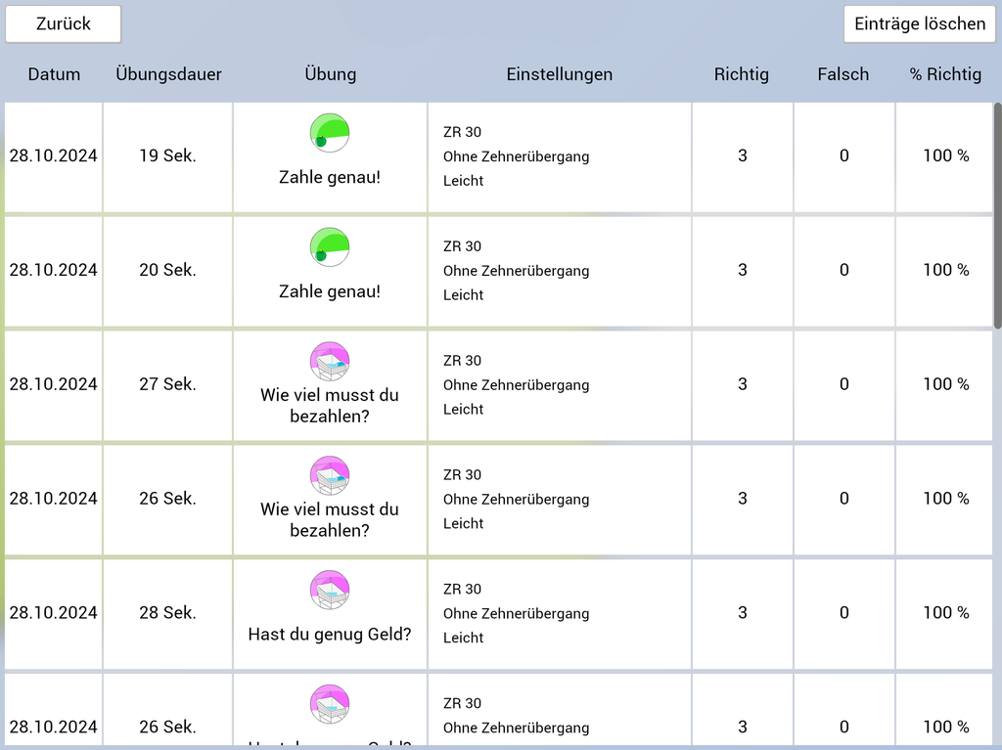Click the cart icon above 'Hast du genug Geld?'
The height and width of the screenshot is (750, 1002).
pos(330,591)
